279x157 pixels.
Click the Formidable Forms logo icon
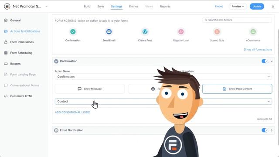coord(7,7)
